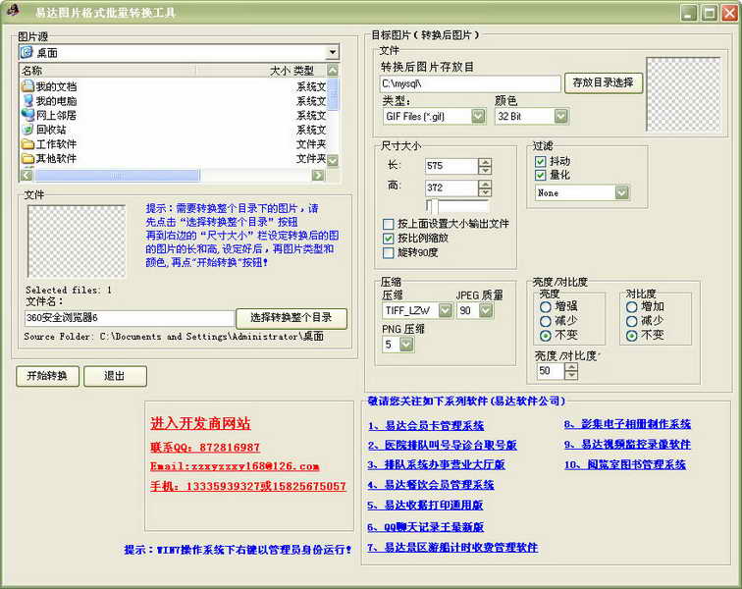Click the 退出 exit button
This screenshot has width=742, height=589.
115,376
